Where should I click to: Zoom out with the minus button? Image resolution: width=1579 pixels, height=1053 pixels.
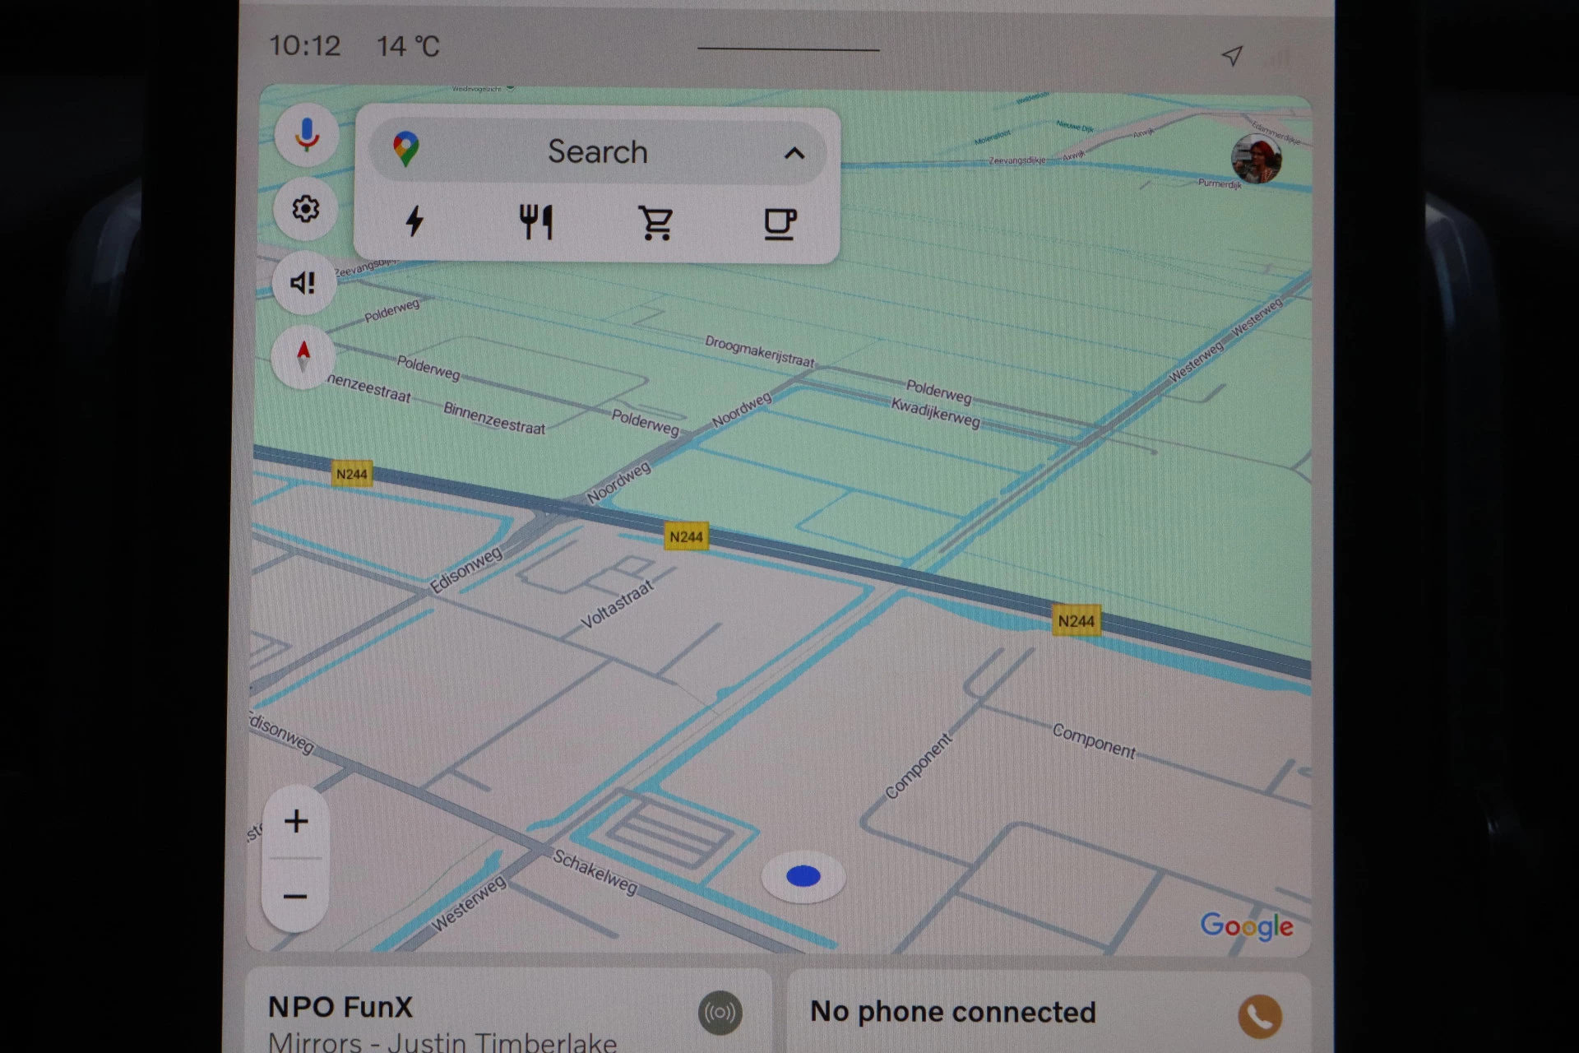click(x=295, y=896)
